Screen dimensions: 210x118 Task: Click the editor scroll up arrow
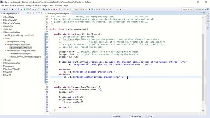click(203, 17)
